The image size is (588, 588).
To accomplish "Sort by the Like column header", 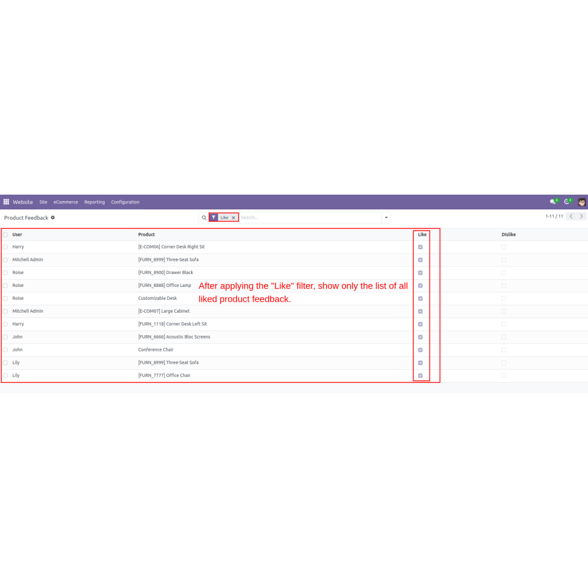I will coord(422,235).
